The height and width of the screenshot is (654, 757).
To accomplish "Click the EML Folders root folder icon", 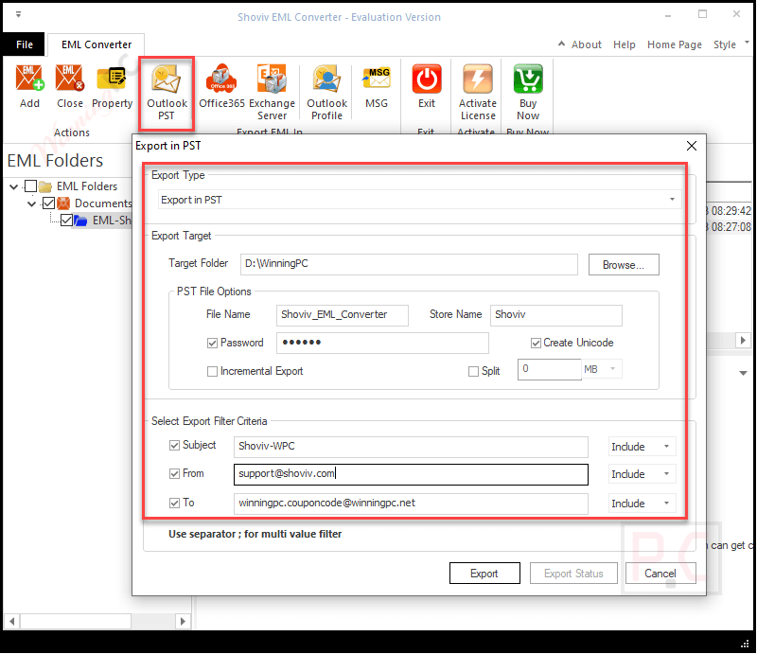I will (x=45, y=186).
